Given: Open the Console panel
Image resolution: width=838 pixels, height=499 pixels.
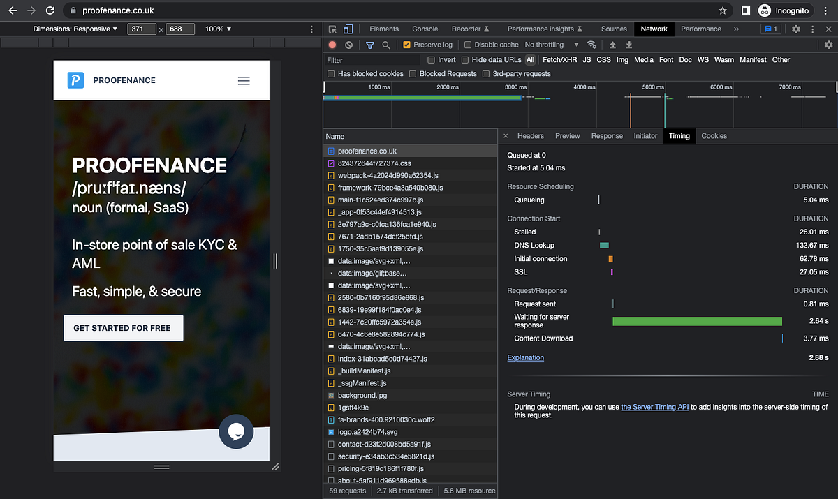Looking at the screenshot, I should click(x=425, y=29).
